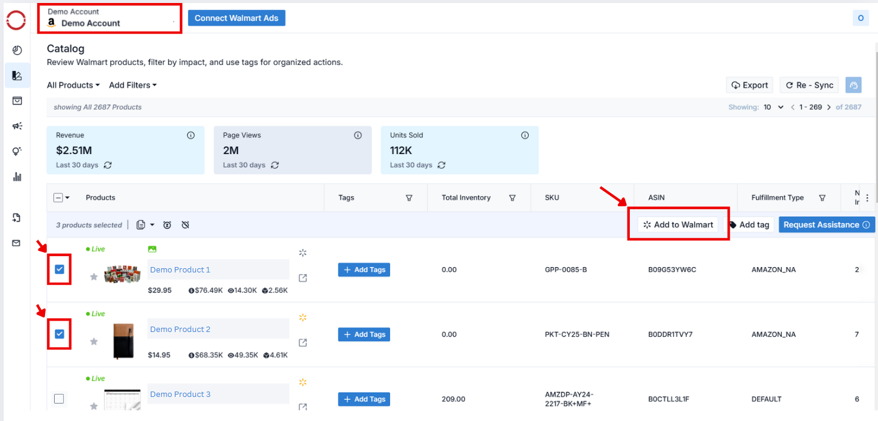Click Request Assistance button
878x421 pixels.
pos(827,225)
